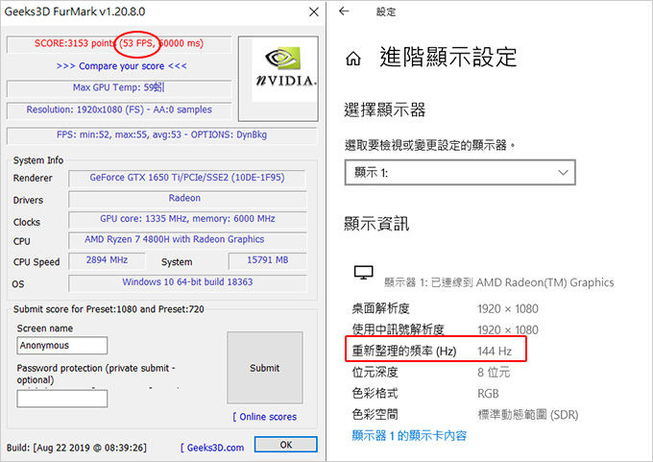
Task: Focus the Password protection input field
Action: click(62, 399)
